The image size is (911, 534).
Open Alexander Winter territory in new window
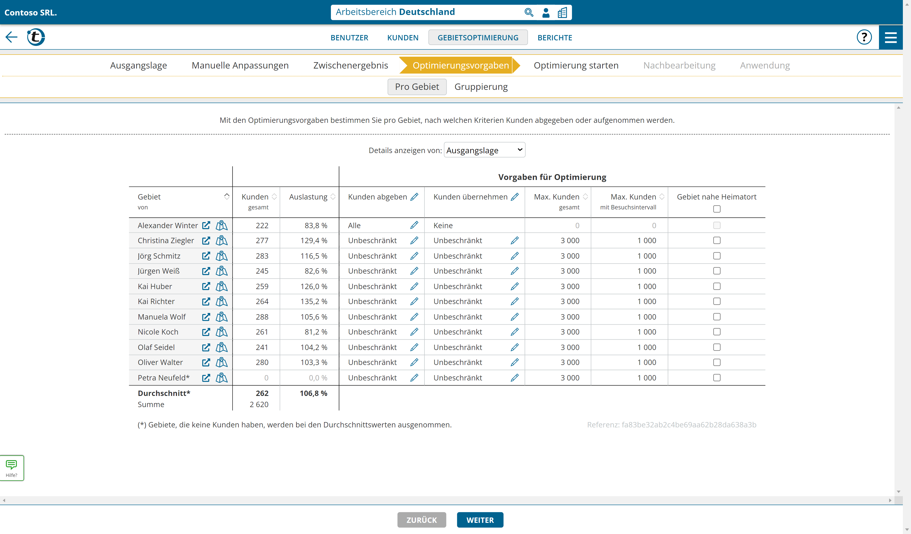click(x=206, y=225)
